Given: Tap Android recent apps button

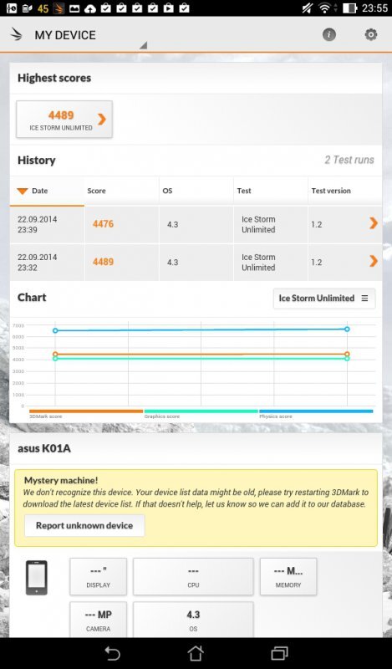Looking at the screenshot, I should pyautogui.click(x=280, y=653).
